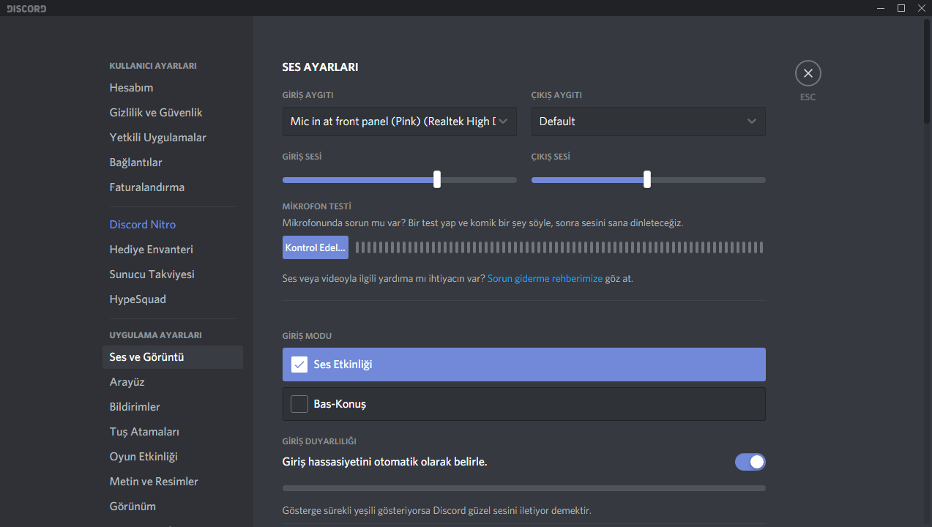Maximize the Discord window

(x=901, y=8)
